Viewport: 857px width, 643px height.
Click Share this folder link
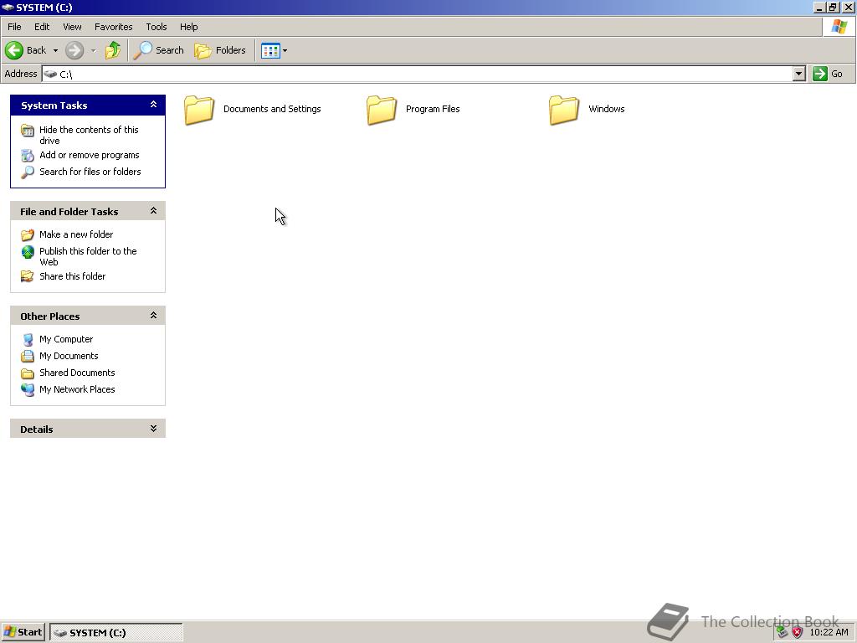click(x=72, y=276)
